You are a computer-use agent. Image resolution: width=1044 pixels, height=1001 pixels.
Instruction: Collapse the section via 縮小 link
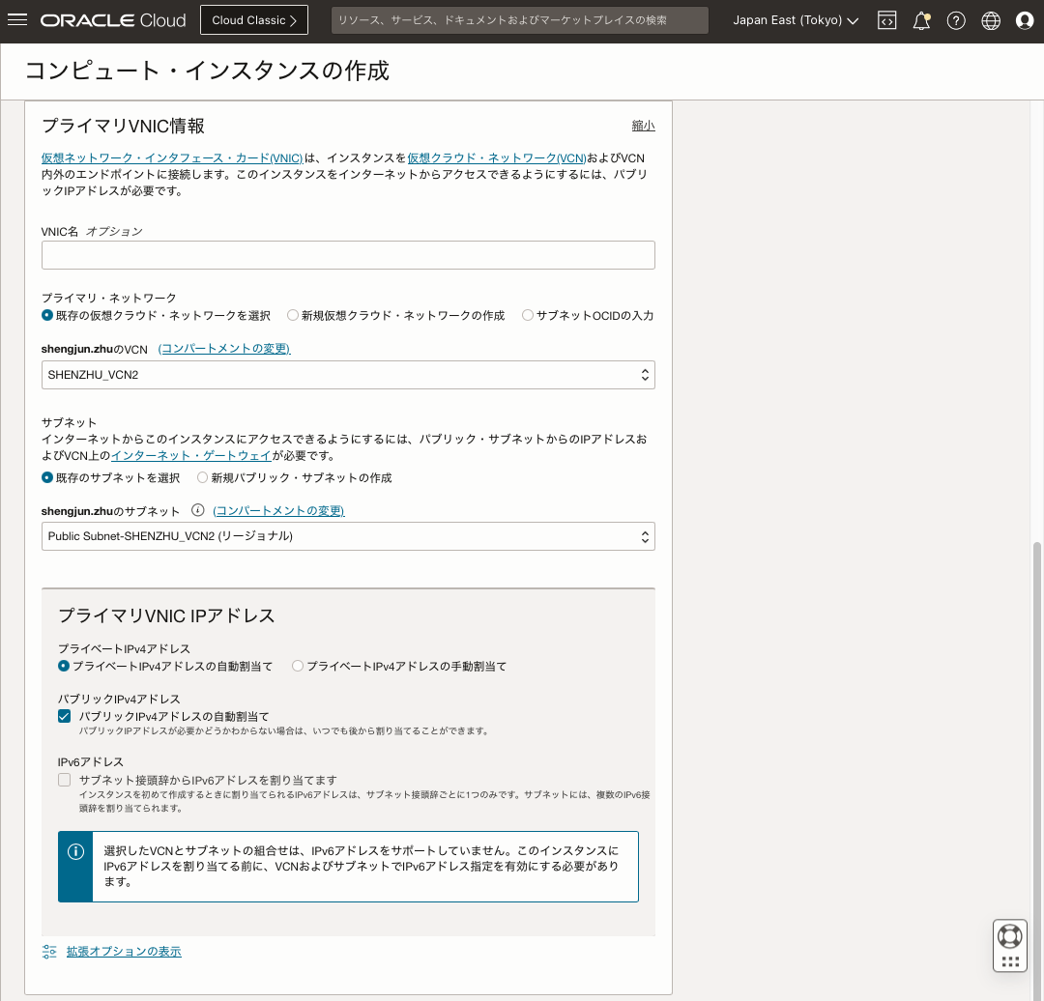[643, 126]
